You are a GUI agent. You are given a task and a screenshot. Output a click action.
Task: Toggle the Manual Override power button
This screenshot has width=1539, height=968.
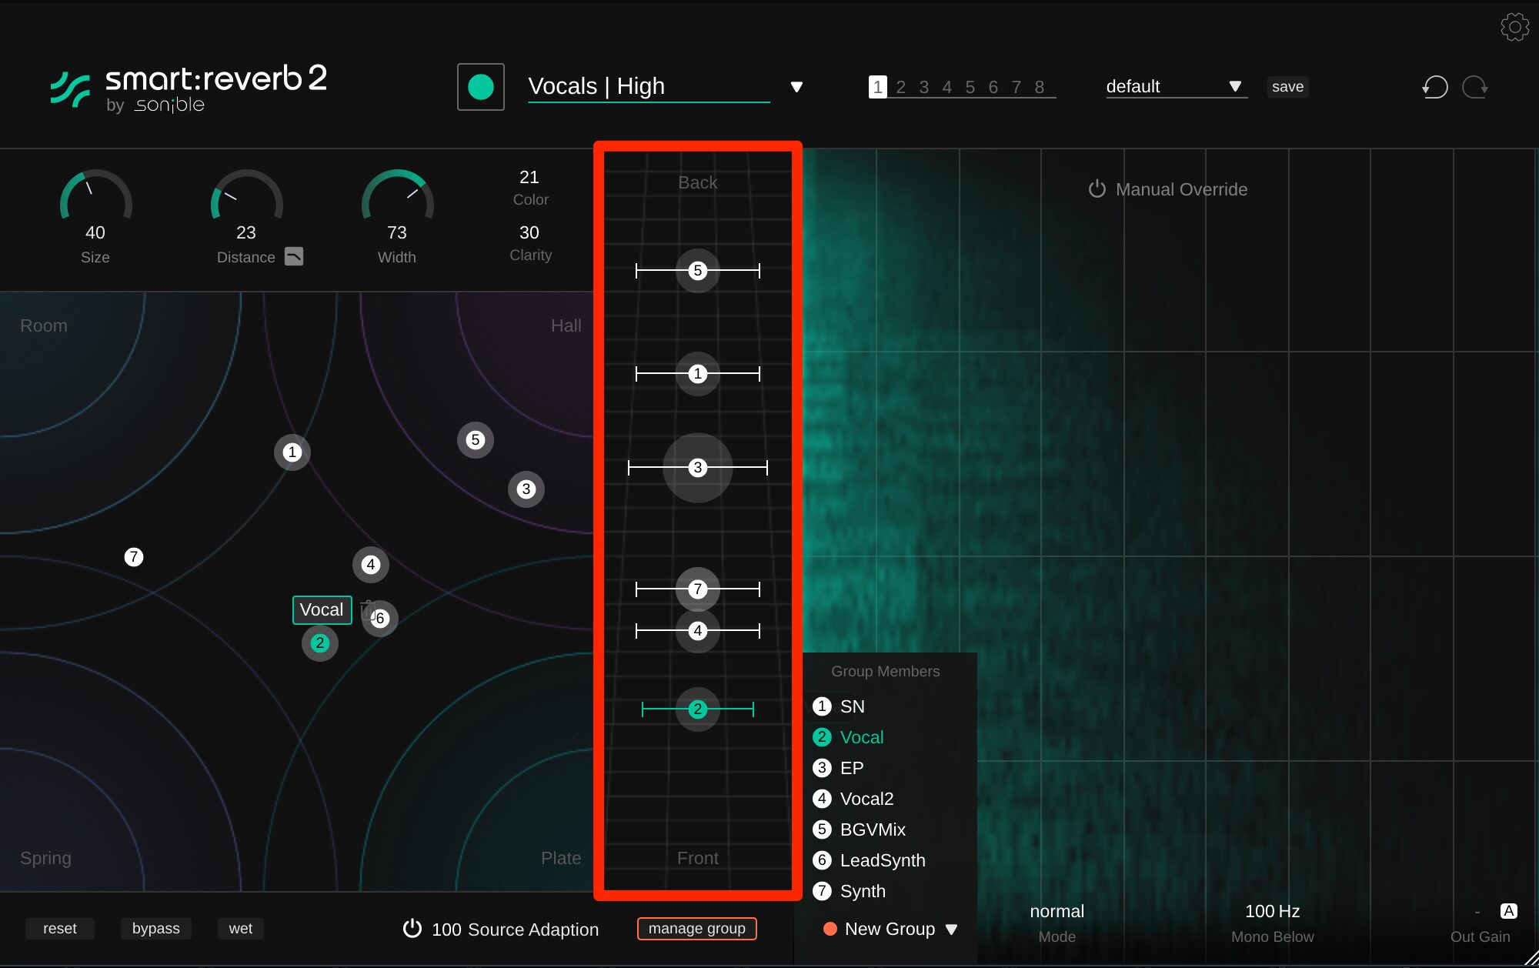tap(1097, 189)
